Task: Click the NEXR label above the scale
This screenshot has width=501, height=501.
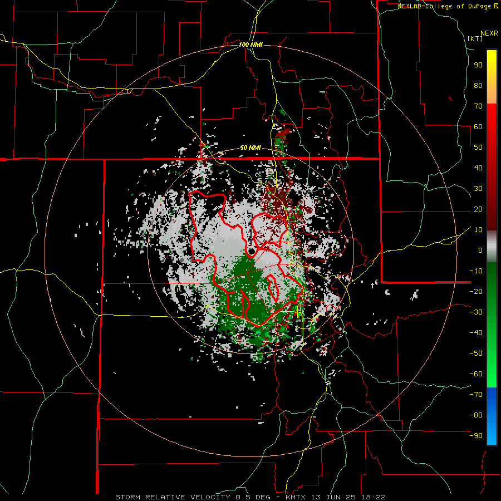Action: click(489, 33)
